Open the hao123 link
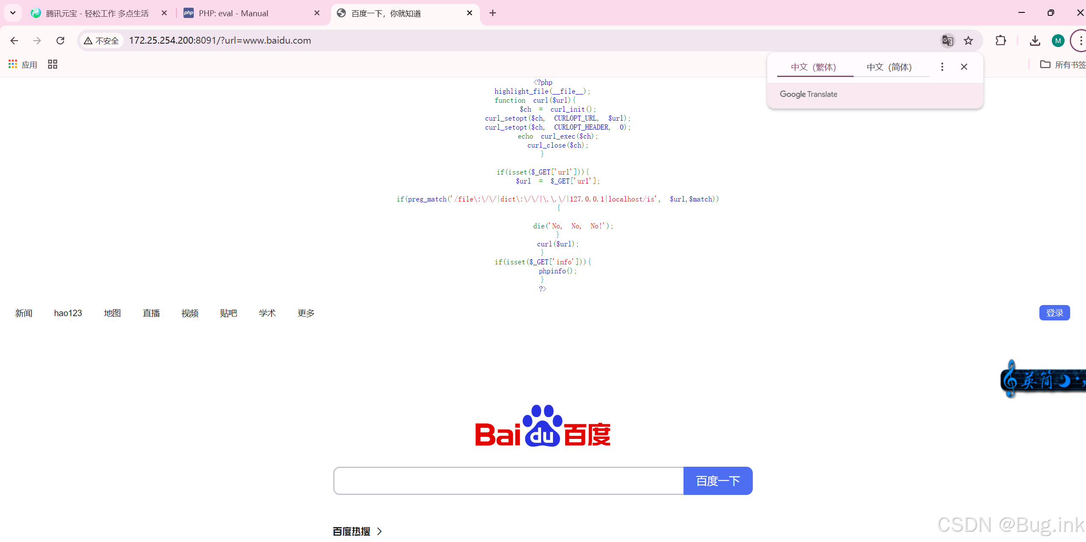The image size is (1086, 542). pos(68,313)
